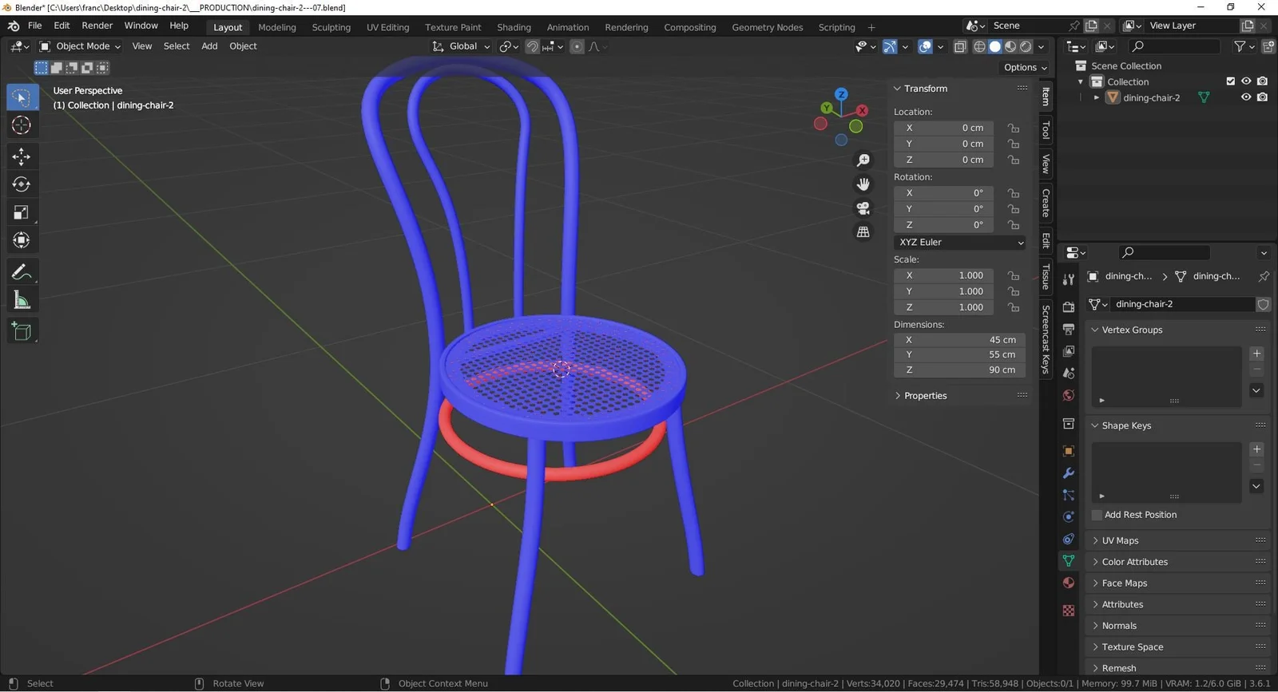
Task: Click the Options button in viewport header
Action: pyautogui.click(x=1025, y=68)
